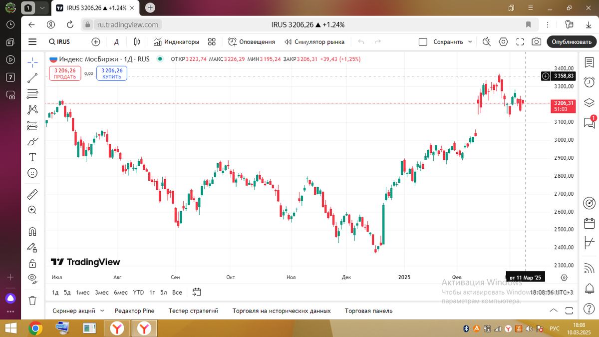
Task: Open the Д timeframe interval selector
Action: 116,42
